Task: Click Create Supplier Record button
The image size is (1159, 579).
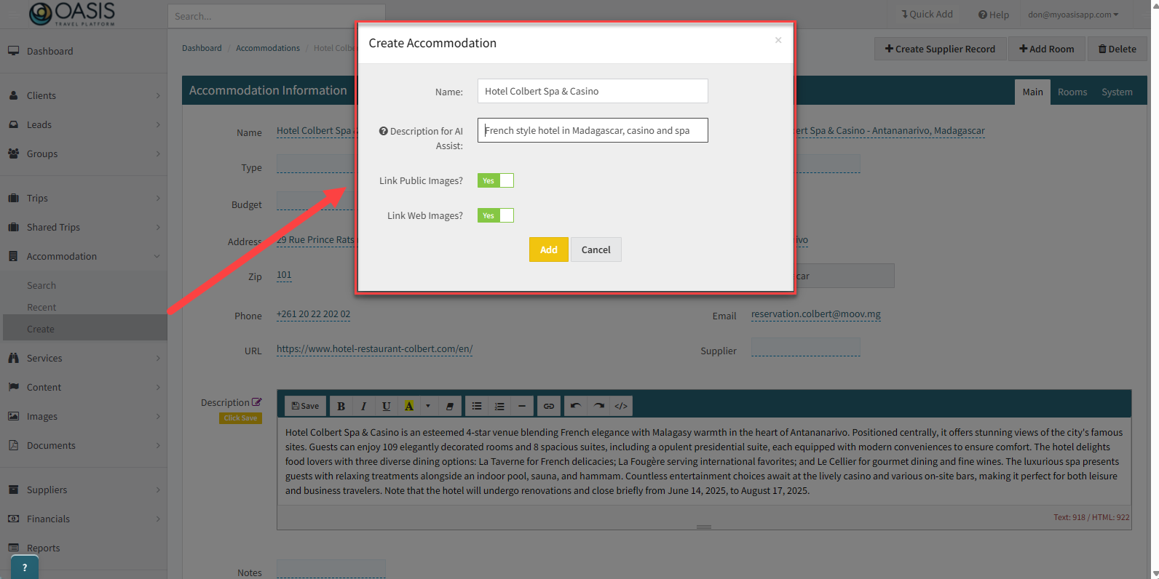Action: [x=941, y=49]
